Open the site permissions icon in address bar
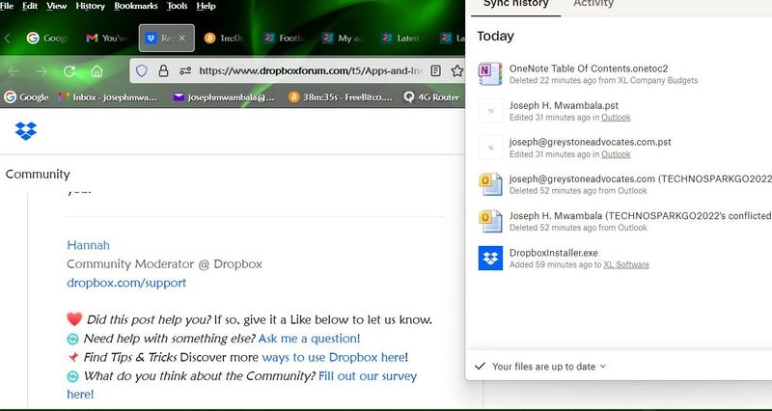772x411 pixels. (184, 70)
